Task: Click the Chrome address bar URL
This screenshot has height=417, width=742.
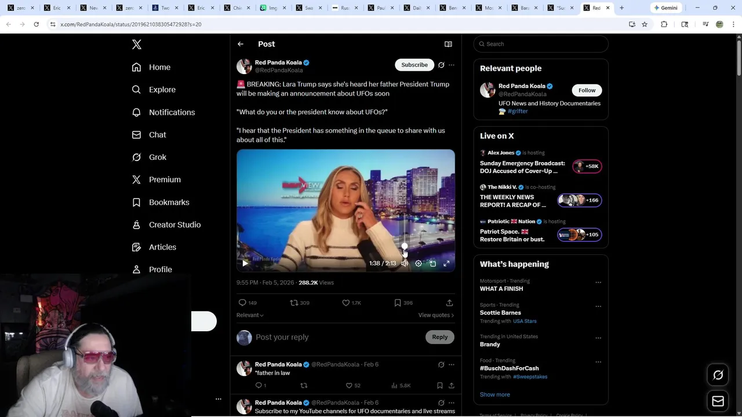Action: pyautogui.click(x=131, y=24)
